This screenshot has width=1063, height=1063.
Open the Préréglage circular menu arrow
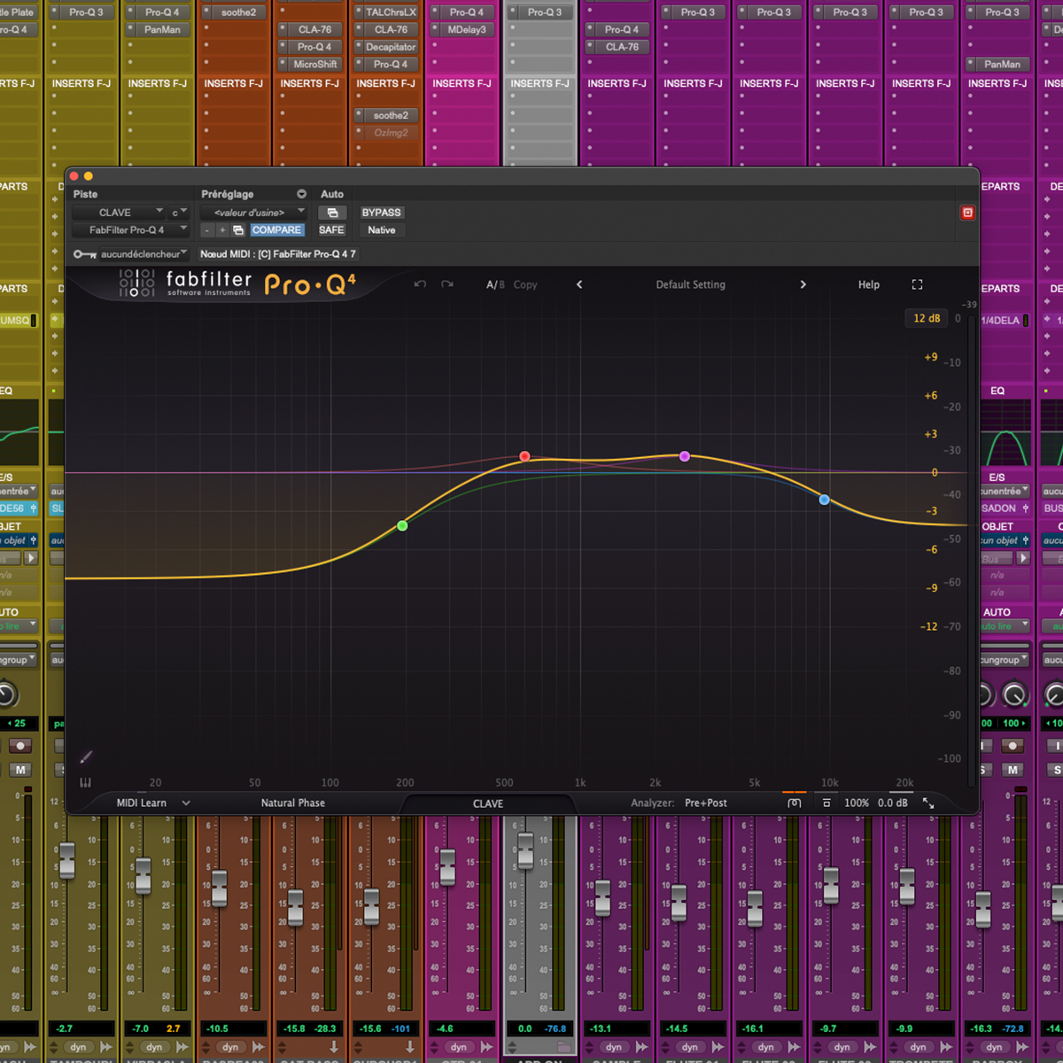point(301,194)
